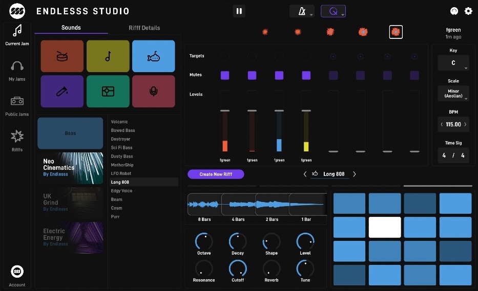The height and width of the screenshot is (291, 478).
Task: Open the Key C dropdown
Action: pyautogui.click(x=453, y=63)
